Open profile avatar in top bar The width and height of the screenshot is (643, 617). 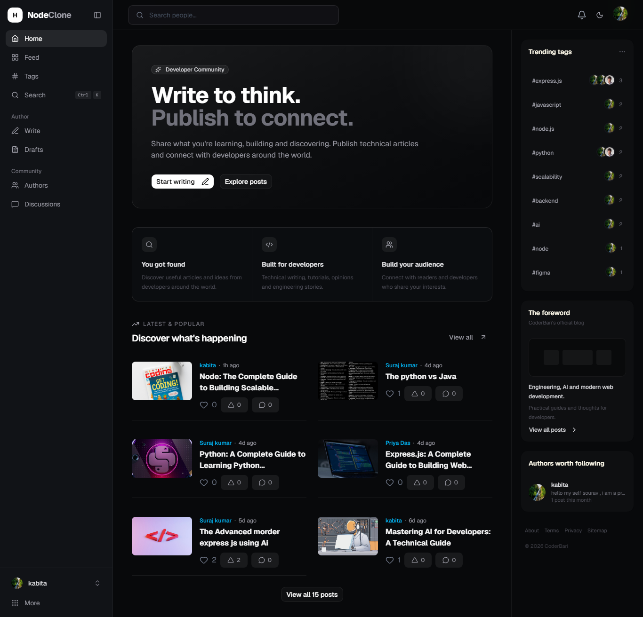620,14
